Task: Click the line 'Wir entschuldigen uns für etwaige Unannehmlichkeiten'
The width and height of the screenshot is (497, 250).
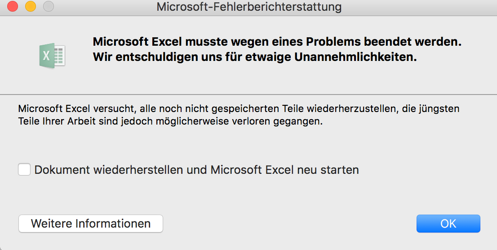Action: point(255,57)
